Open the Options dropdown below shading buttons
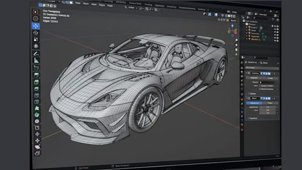 pos(234,20)
